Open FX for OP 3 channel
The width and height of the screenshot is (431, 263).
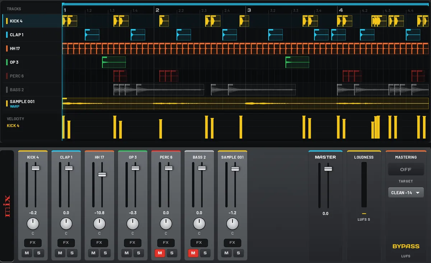tap(133, 243)
